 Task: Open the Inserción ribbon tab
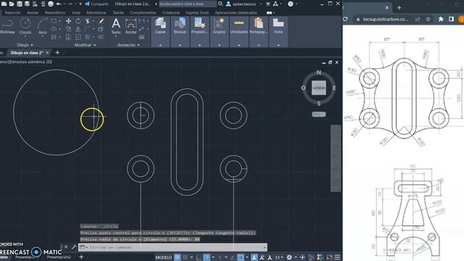click(x=13, y=13)
